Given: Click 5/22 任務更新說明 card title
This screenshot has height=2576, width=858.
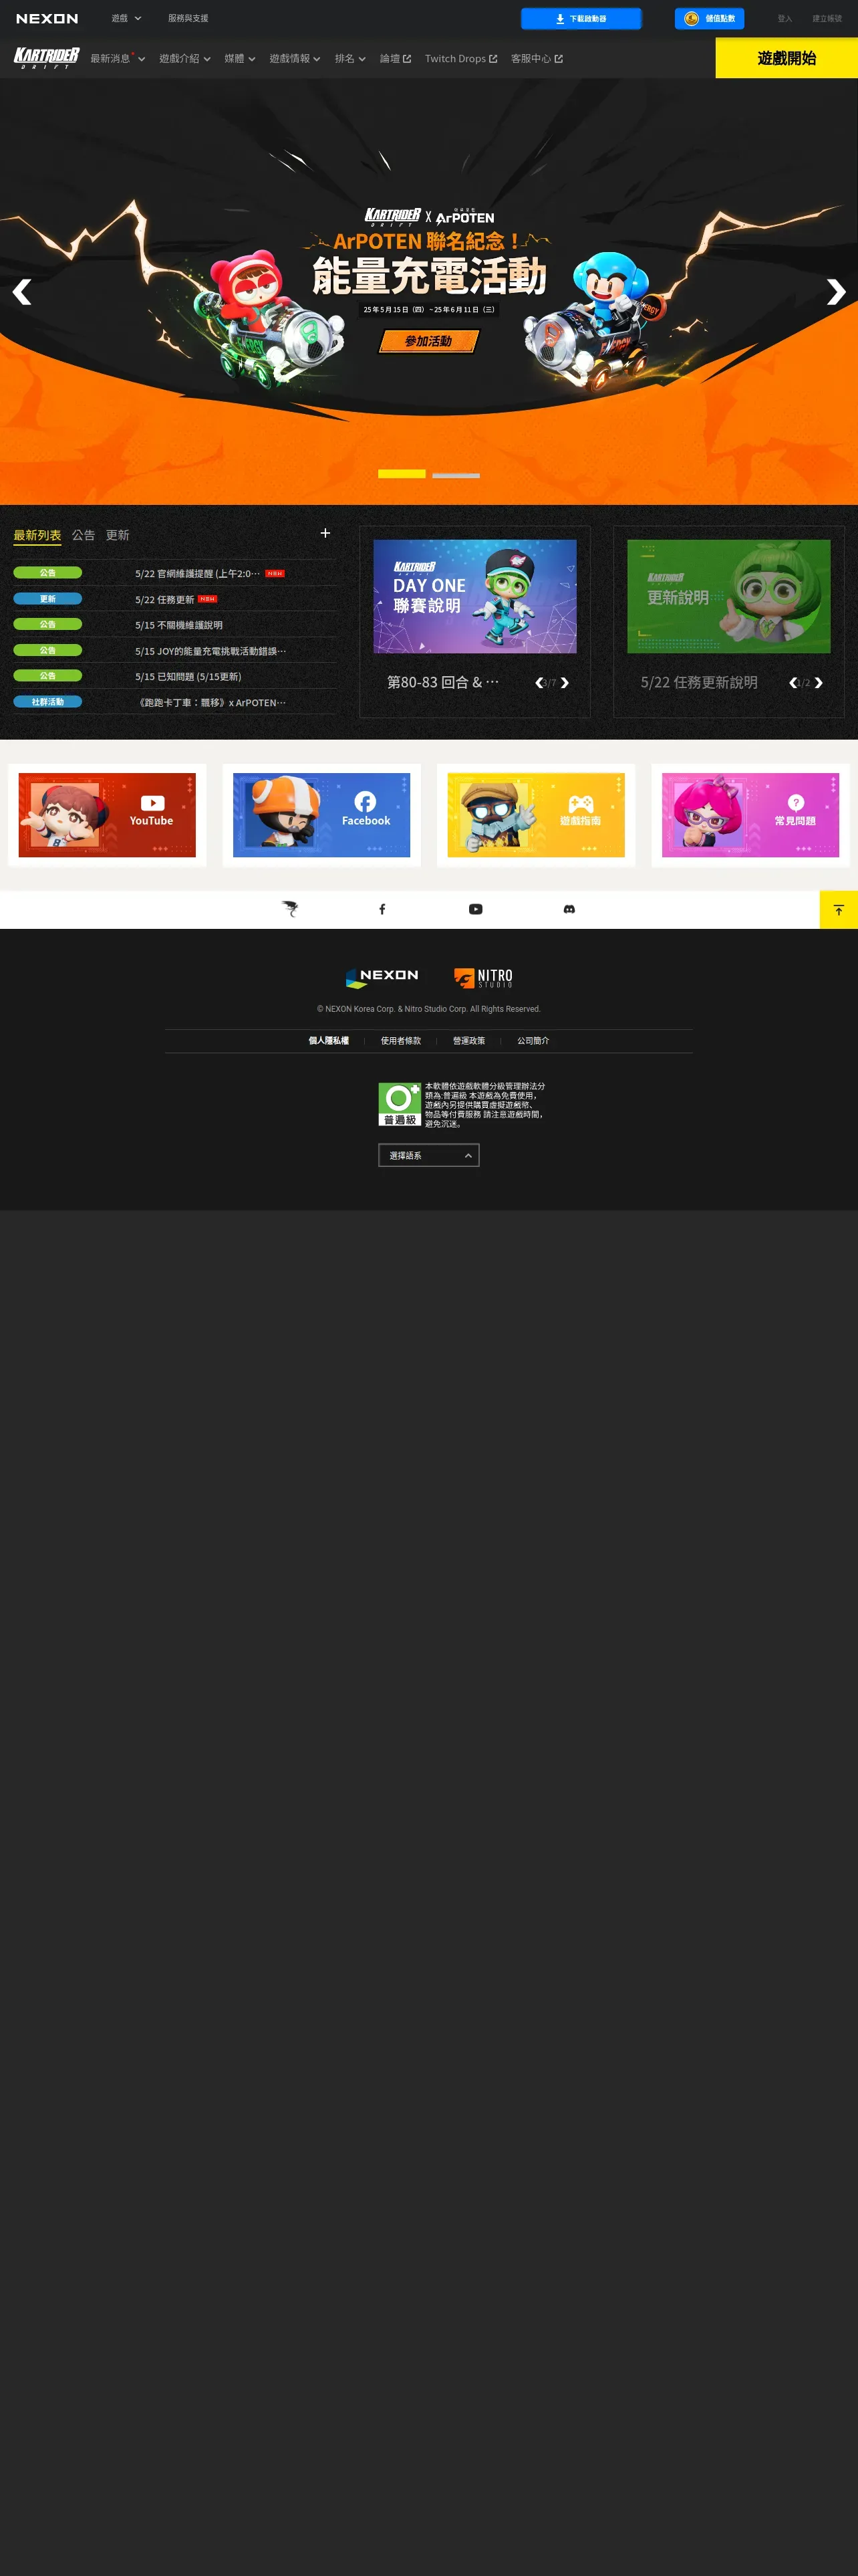Looking at the screenshot, I should 699,683.
